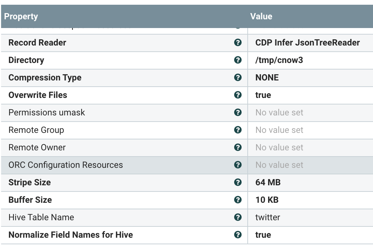Click help icon next to Stripe Size
Image resolution: width=373 pixels, height=245 pixels.
[x=238, y=182]
